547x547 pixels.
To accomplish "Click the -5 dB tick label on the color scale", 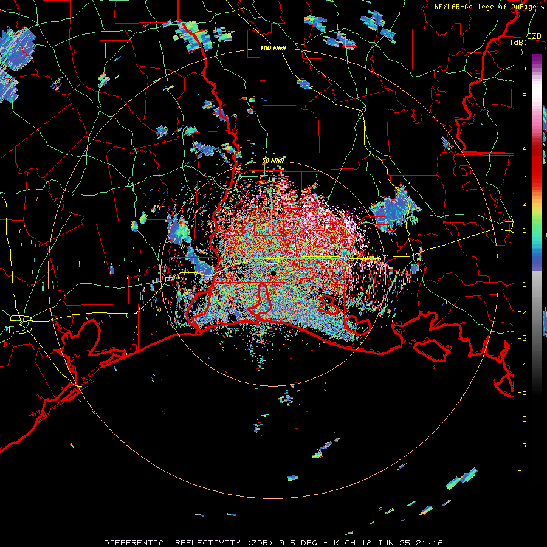I will 522,393.
